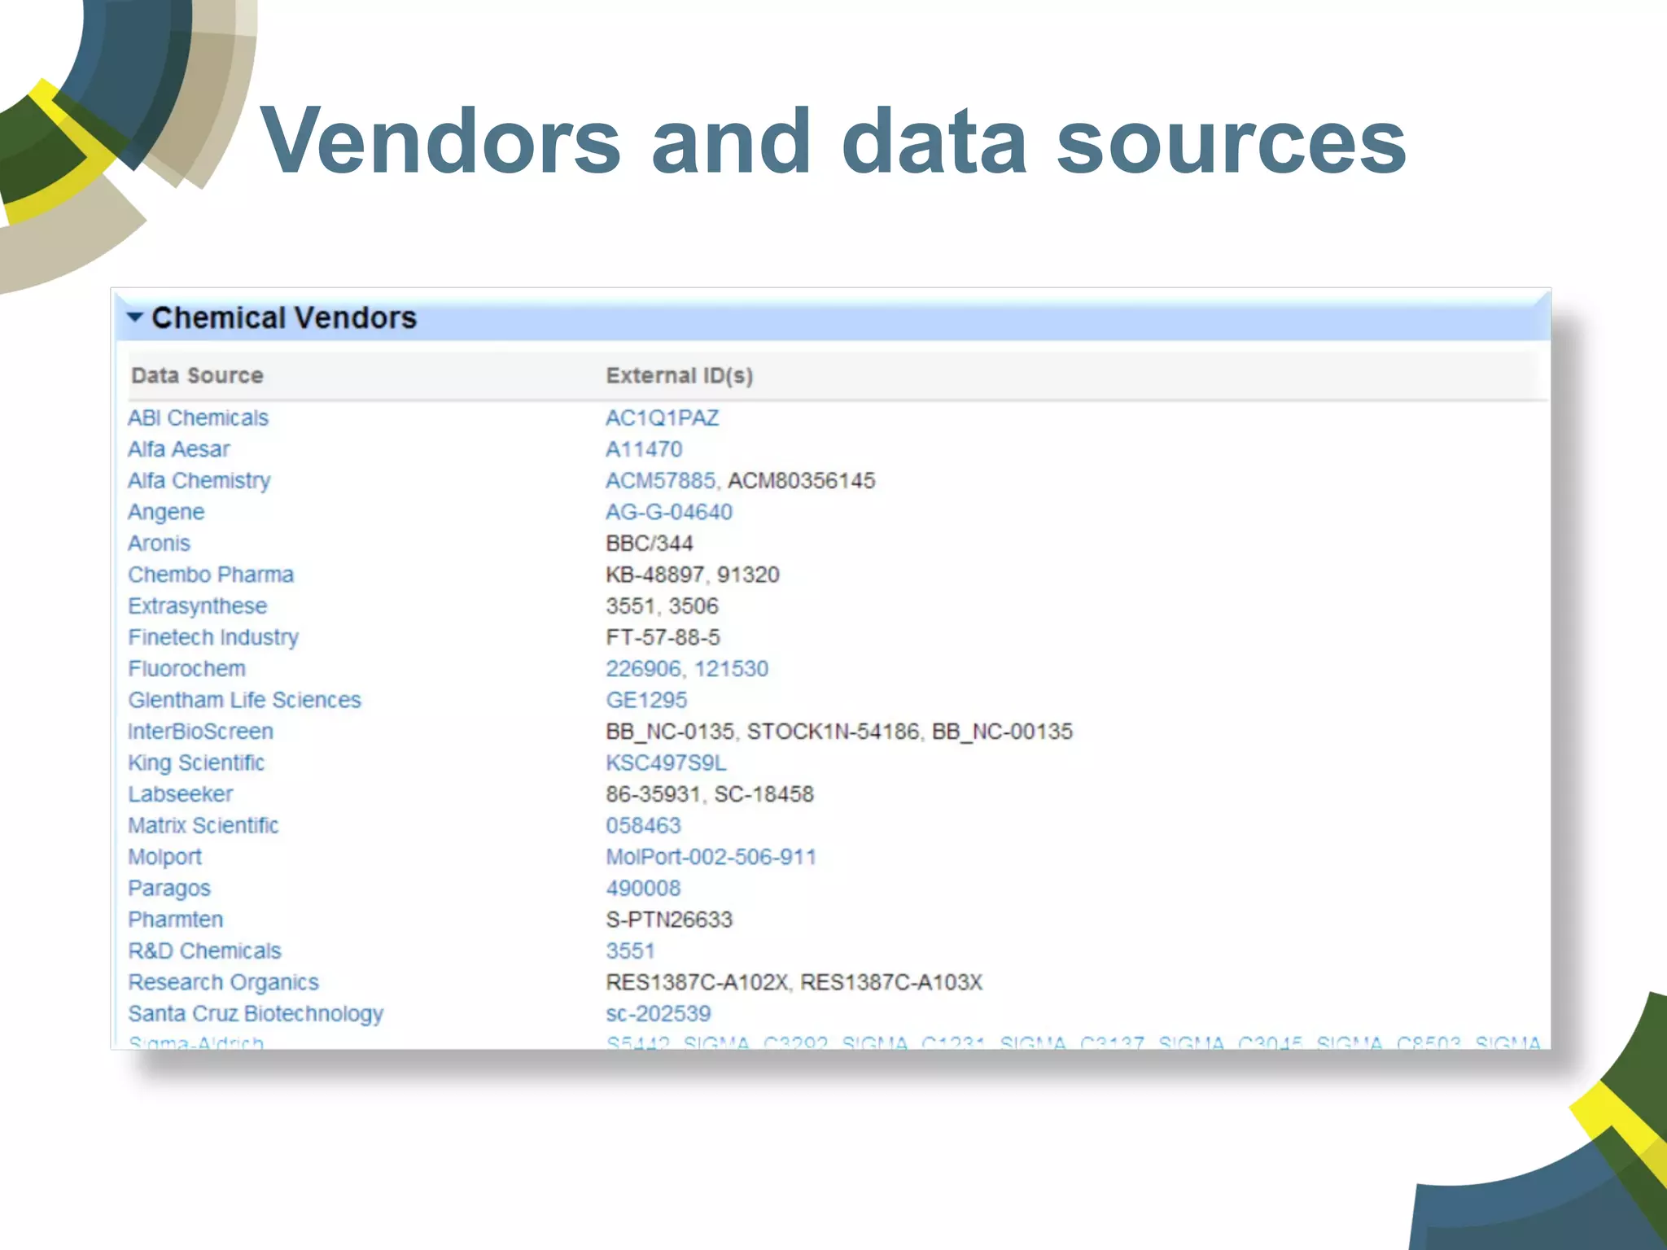Open the Alfa Aesar vendor link

click(179, 449)
